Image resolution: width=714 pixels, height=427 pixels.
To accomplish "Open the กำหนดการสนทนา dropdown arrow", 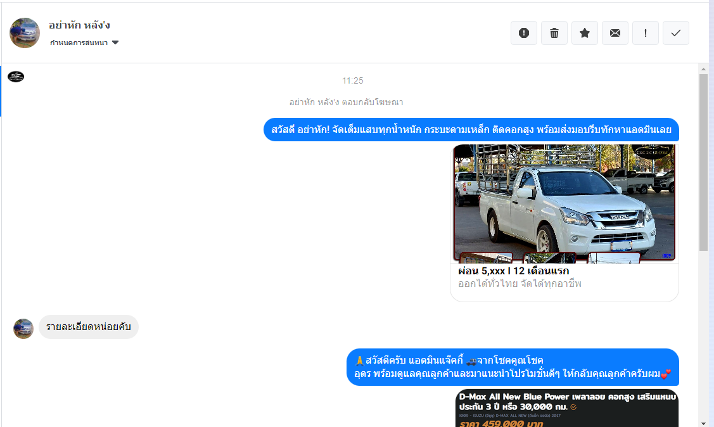I will click(x=115, y=42).
